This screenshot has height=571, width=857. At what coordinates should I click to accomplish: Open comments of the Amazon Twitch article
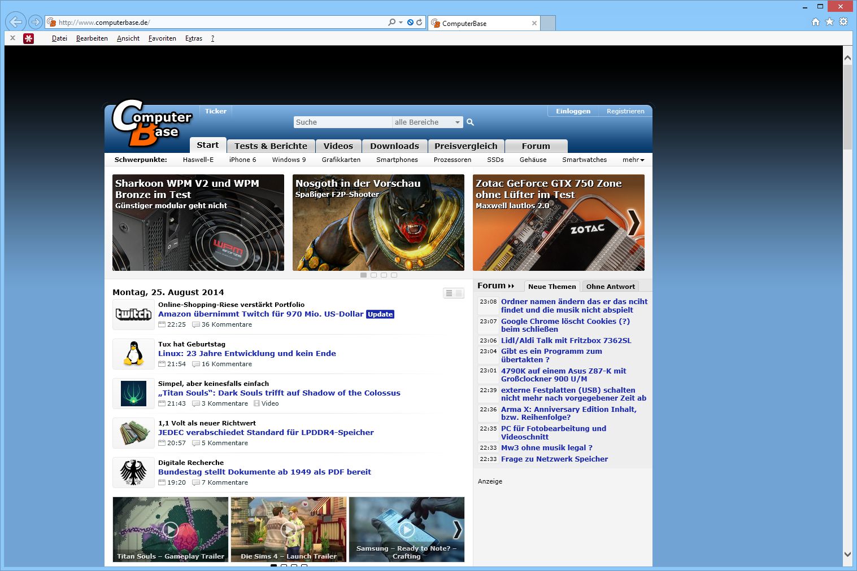click(x=222, y=324)
